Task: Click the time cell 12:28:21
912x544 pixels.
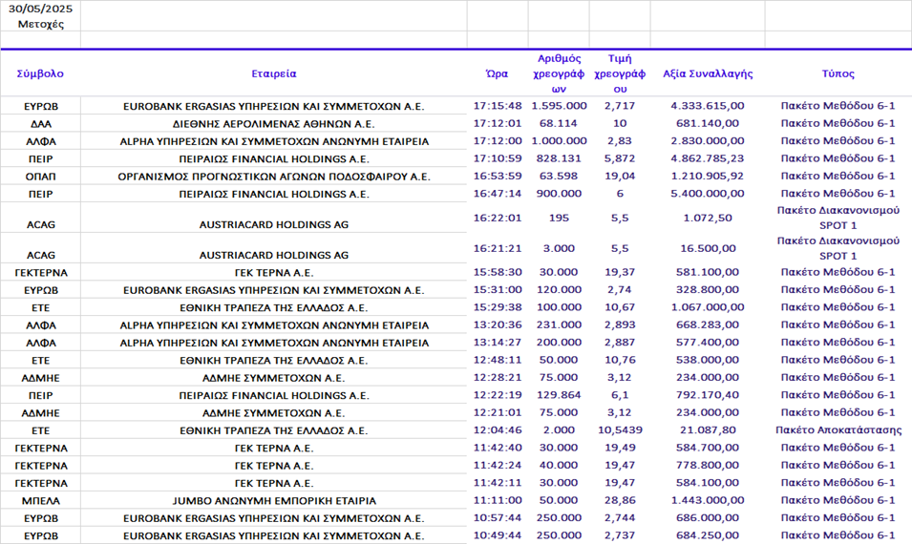Action: (x=498, y=377)
